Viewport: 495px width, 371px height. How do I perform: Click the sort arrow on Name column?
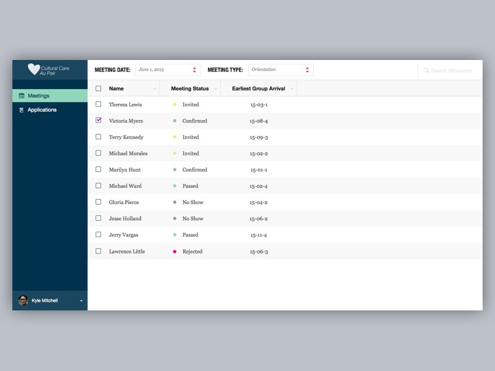click(155, 88)
